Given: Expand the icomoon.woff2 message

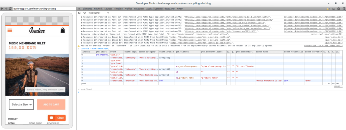Looking at the screenshot, I should (82, 31).
